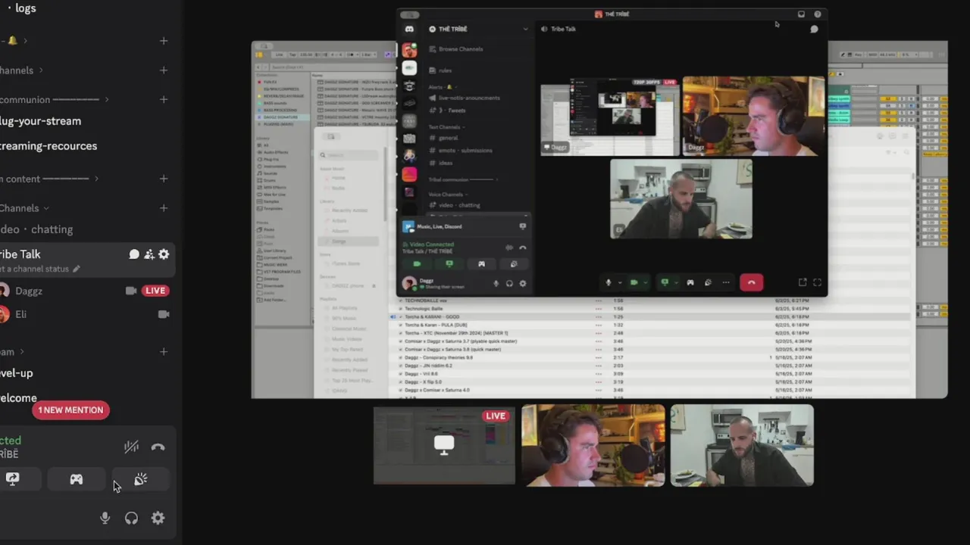Viewport: 970px width, 545px height.
Task: Click the Discord home icon in streamed server list
Action: [x=409, y=29]
